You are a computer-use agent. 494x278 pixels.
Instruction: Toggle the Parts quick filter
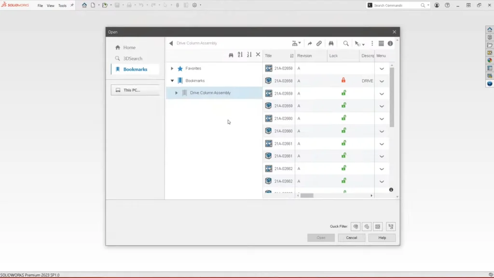tap(356, 226)
